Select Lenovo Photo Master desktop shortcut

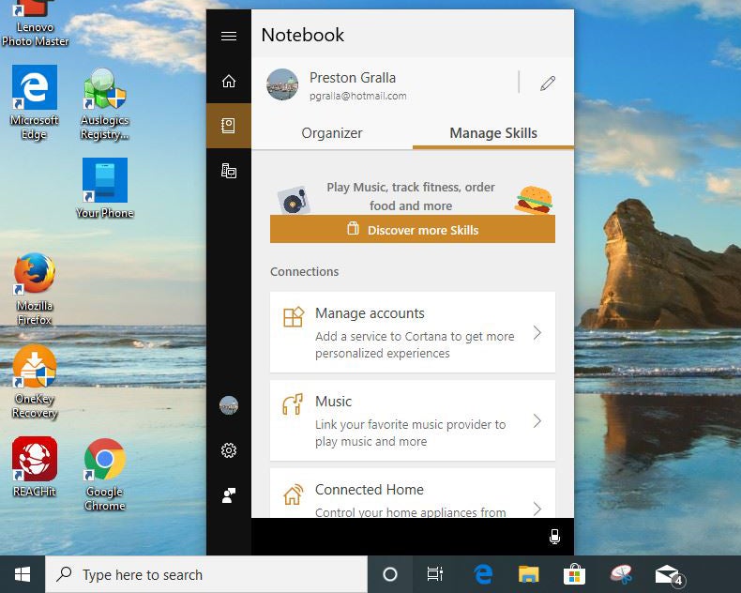pos(35,23)
